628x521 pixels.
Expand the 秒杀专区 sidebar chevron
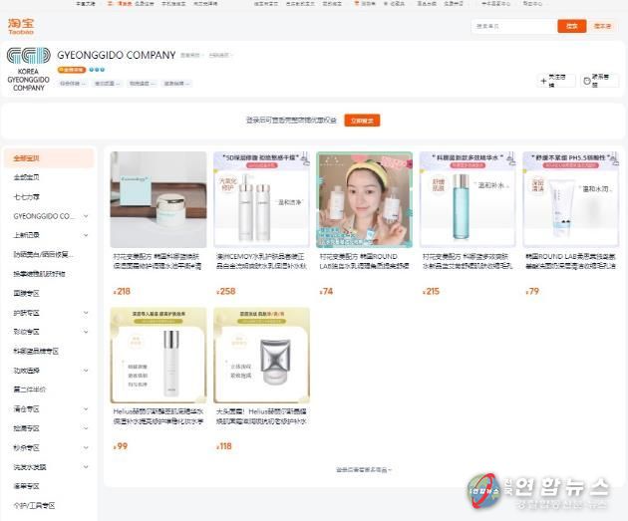coord(86,447)
